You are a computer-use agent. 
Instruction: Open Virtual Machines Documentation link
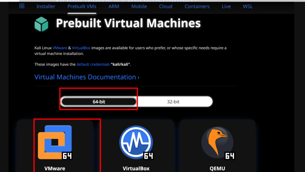click(87, 77)
